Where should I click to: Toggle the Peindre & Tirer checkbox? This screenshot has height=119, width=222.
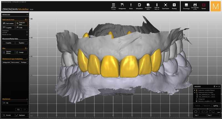[27, 35]
